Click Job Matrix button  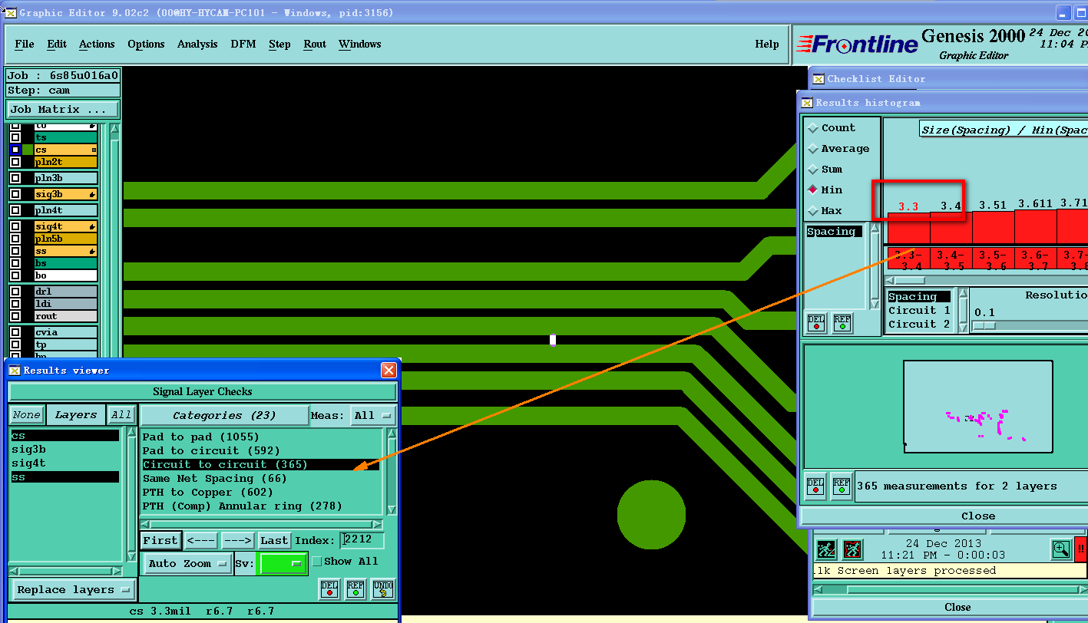[63, 109]
